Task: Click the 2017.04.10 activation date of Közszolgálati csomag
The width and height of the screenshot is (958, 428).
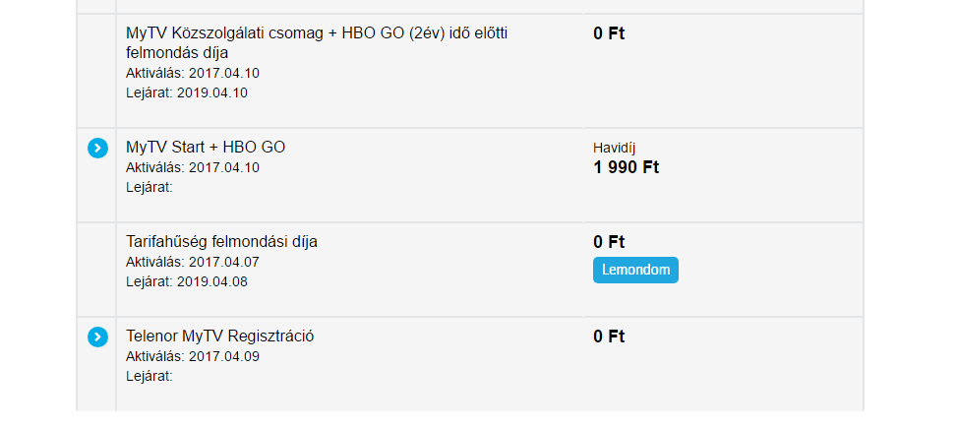Action: [x=222, y=73]
